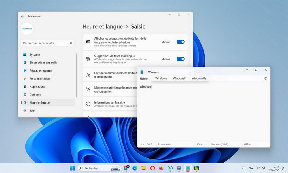This screenshot has height=173, width=288.
Task: Click the settings sidebar scrollbar
Action: coord(77,75)
